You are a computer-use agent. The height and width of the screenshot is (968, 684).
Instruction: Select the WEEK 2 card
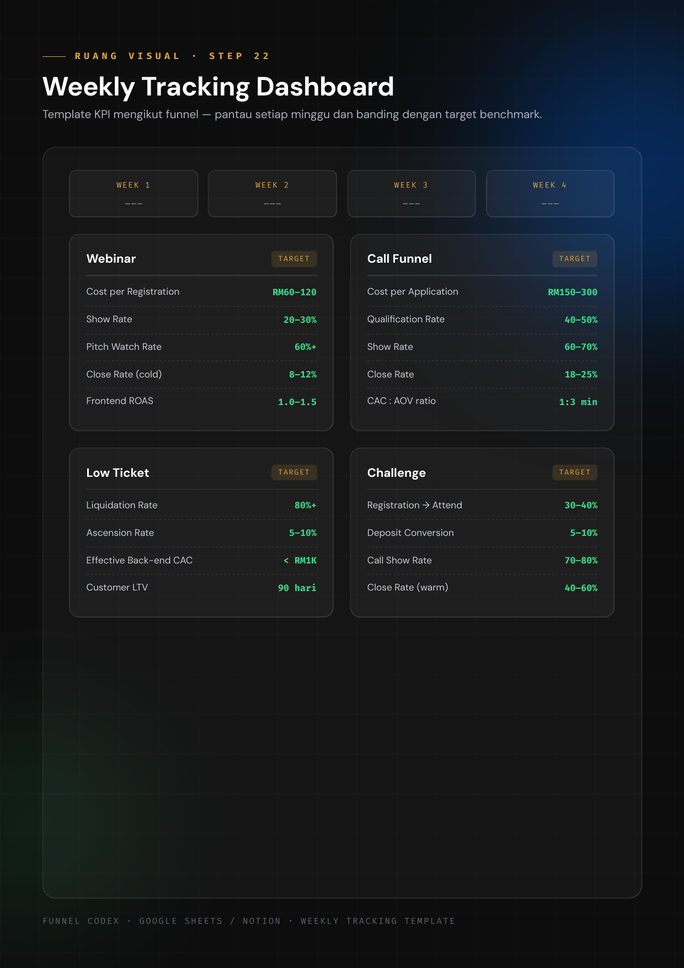pyautogui.click(x=272, y=194)
